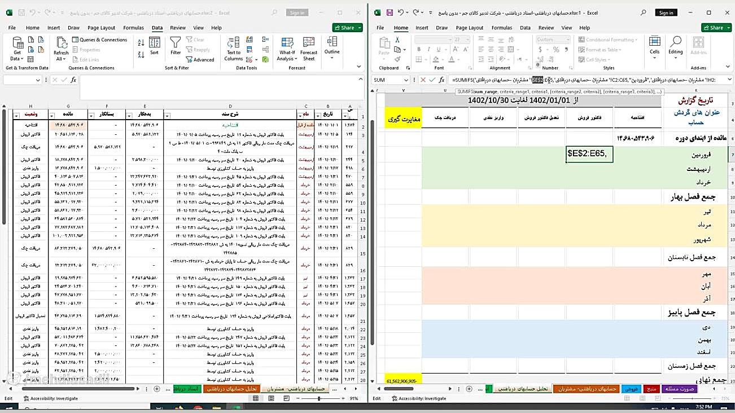Switch to فروش sheet tab
This screenshot has height=413, width=735.
coord(631,389)
